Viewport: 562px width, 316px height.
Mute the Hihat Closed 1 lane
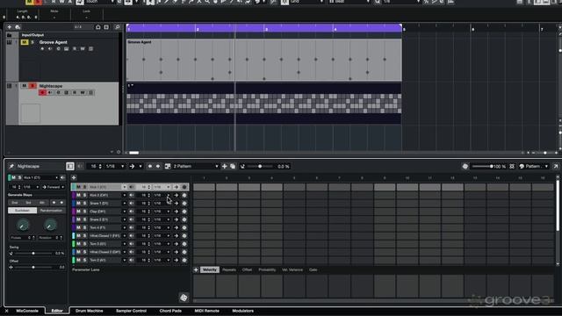pos(78,236)
